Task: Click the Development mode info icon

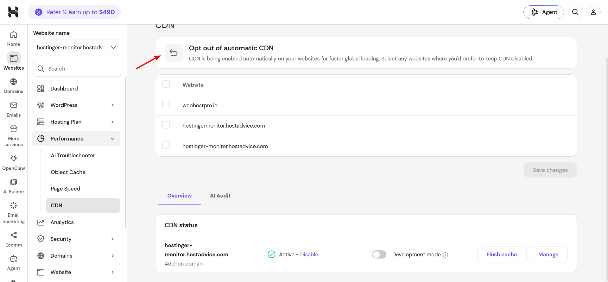Action: (446, 255)
